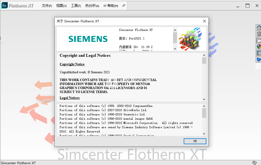Screen dimensions: 261x165
Task: Click the Siemens Industry Software Limited line
Action: (x=126, y=129)
